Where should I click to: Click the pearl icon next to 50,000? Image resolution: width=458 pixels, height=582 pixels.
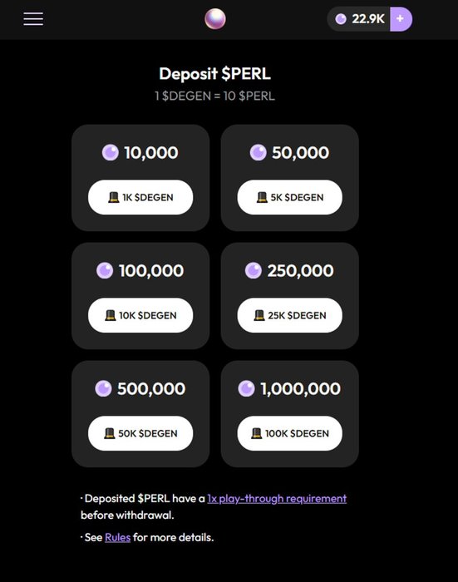pos(259,152)
